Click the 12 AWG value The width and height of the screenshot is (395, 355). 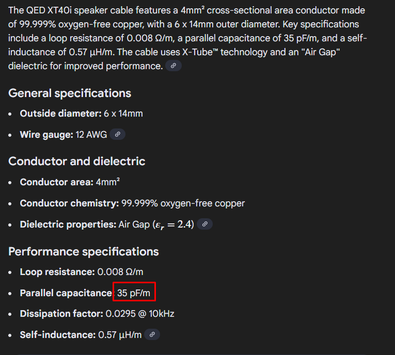pyautogui.click(x=91, y=135)
